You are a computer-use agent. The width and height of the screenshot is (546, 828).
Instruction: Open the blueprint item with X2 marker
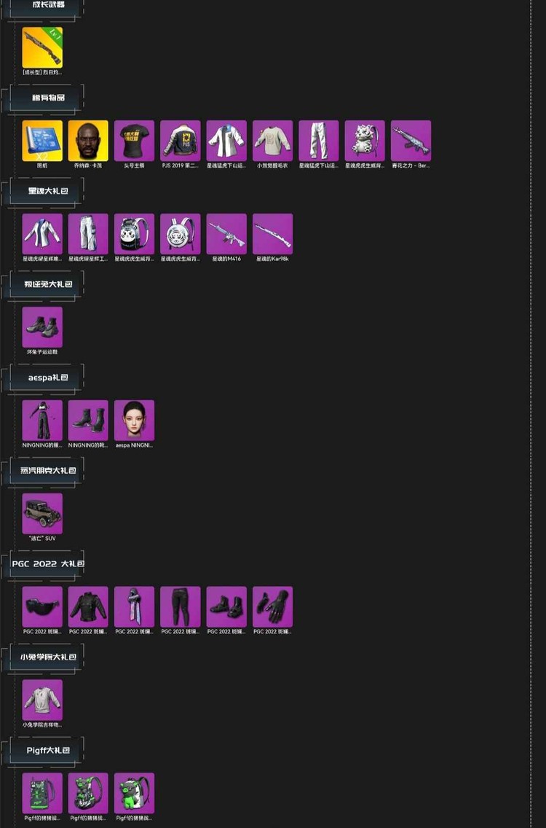(x=42, y=141)
